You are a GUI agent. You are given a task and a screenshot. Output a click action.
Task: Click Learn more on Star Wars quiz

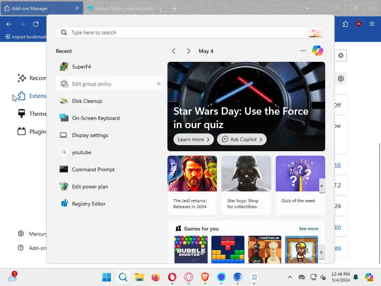click(193, 139)
